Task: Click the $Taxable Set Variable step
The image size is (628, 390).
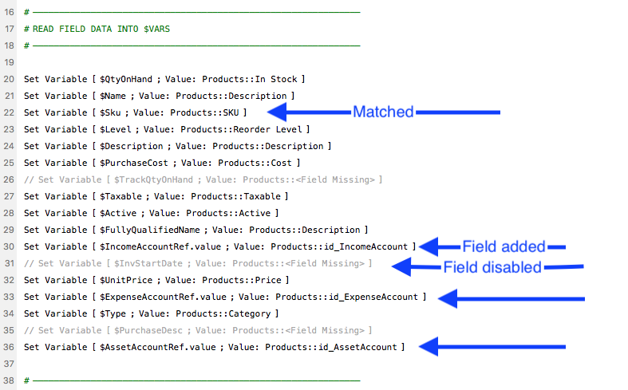Action: pos(156,196)
